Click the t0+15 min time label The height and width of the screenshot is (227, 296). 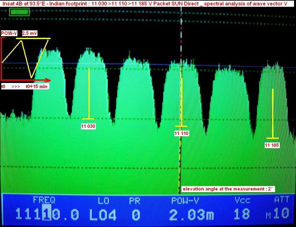[x=37, y=87]
